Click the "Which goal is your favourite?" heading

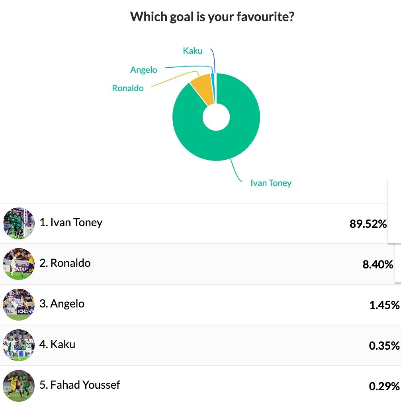pos(212,17)
